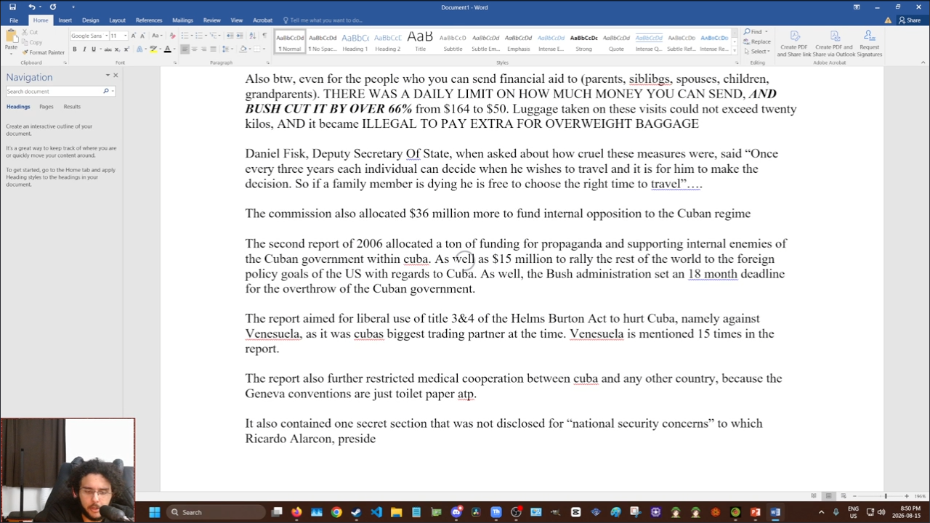The image size is (930, 523).
Task: Clear all formatting from selection
Action: 171,36
